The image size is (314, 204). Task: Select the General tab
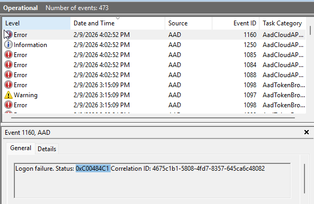pos(21,148)
